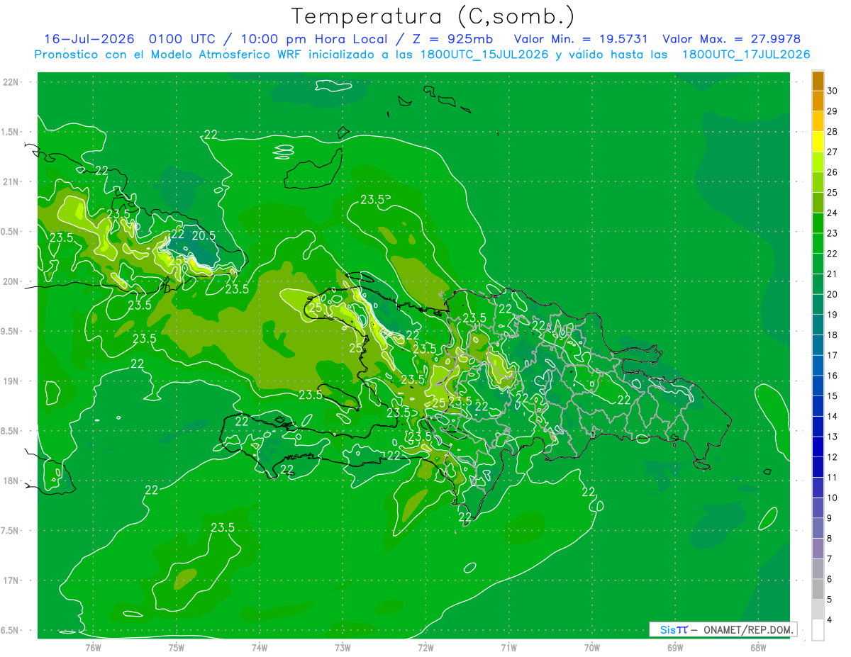Click the "74W" longitude axis label
The width and height of the screenshot is (851, 657).
click(x=259, y=647)
